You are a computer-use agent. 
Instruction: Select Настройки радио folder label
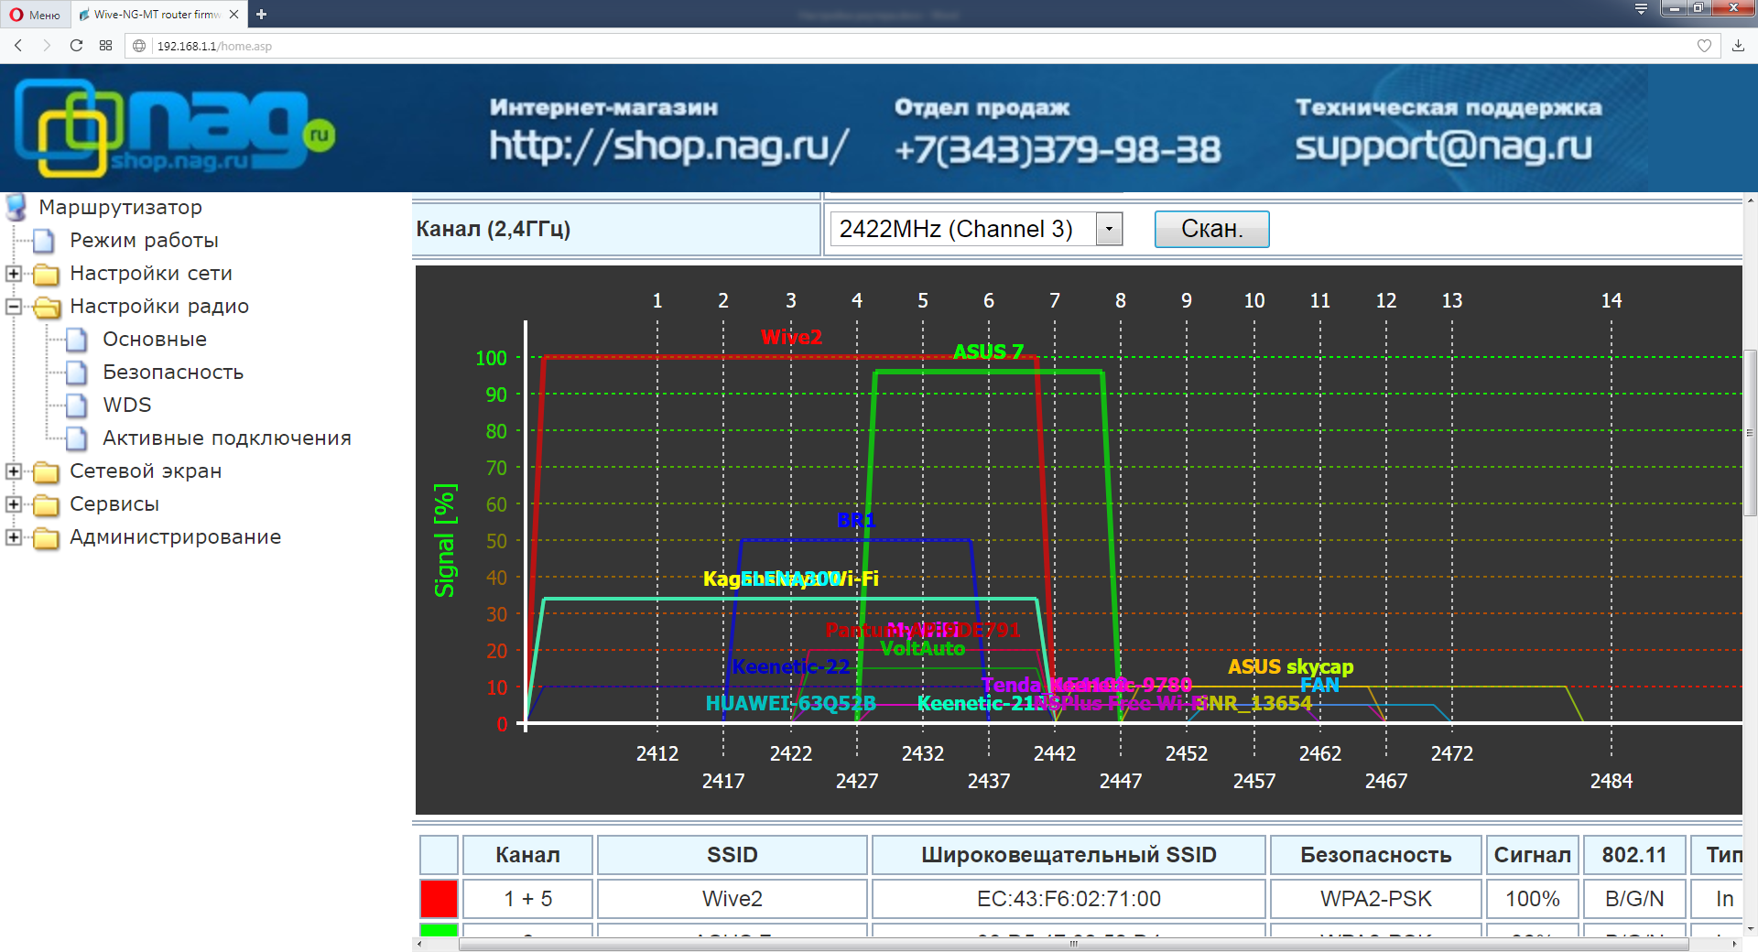159,306
